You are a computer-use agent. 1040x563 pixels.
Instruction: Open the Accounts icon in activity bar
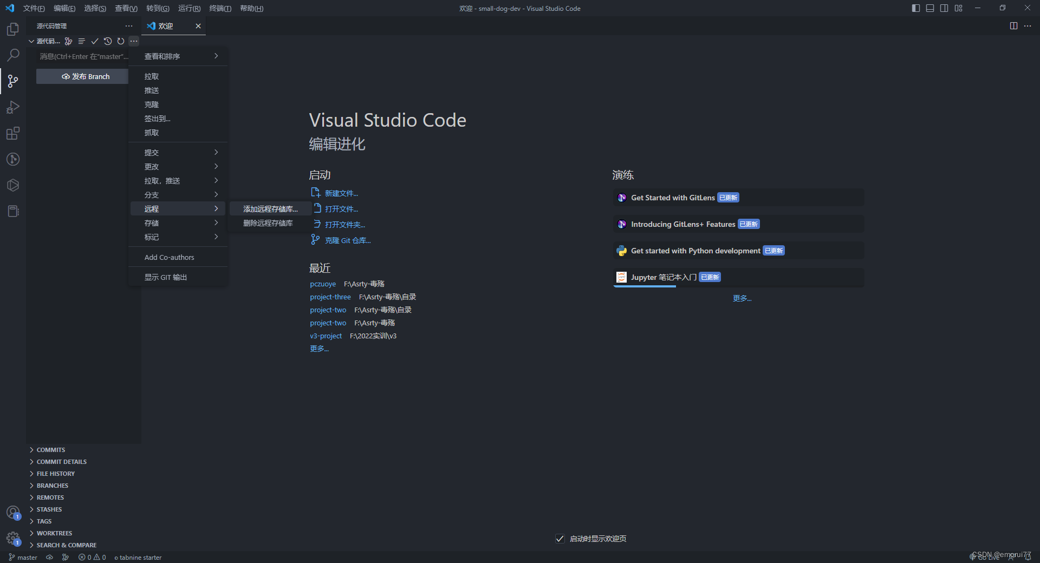tap(13, 512)
